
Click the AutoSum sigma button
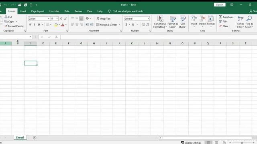pyautogui.click(x=226, y=17)
